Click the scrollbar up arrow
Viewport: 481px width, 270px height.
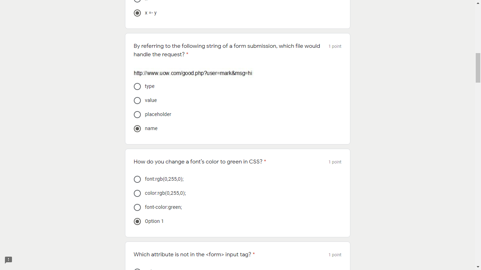click(478, 2)
